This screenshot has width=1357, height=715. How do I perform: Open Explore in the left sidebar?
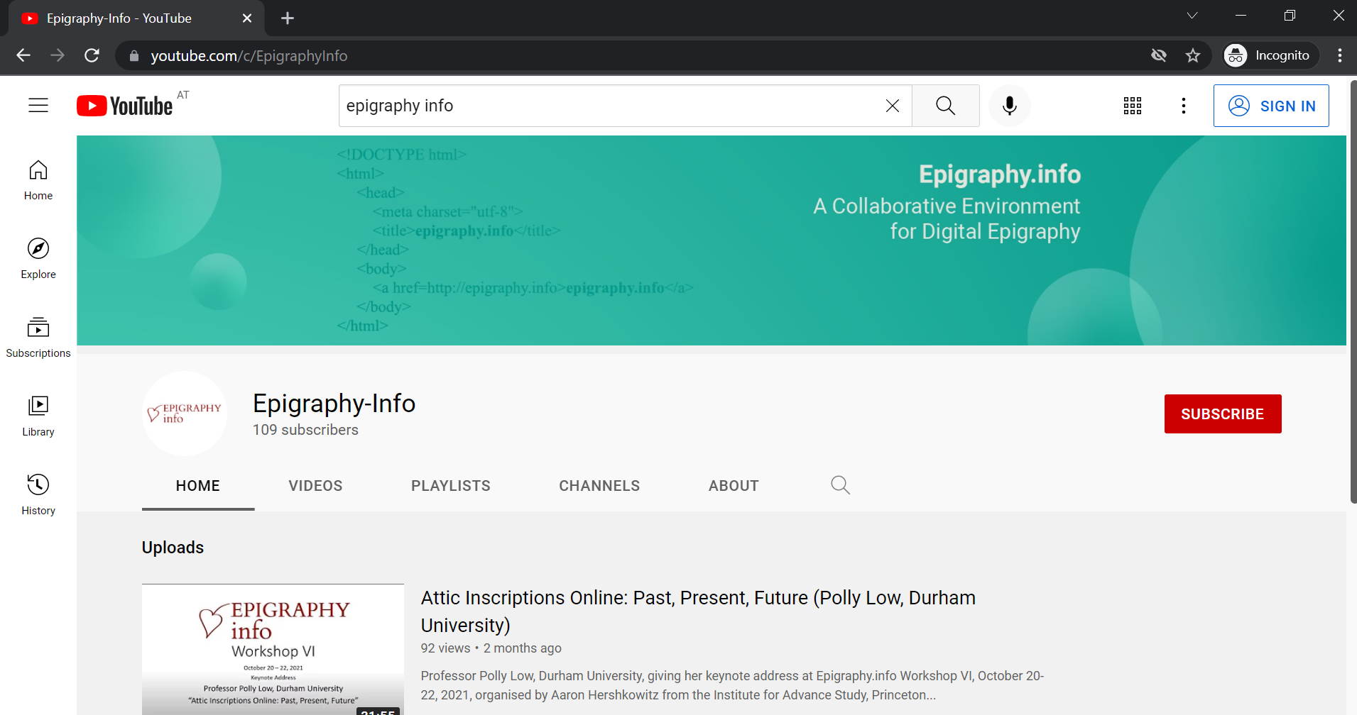point(38,260)
